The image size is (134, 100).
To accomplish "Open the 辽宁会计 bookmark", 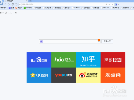I will pos(47,8).
